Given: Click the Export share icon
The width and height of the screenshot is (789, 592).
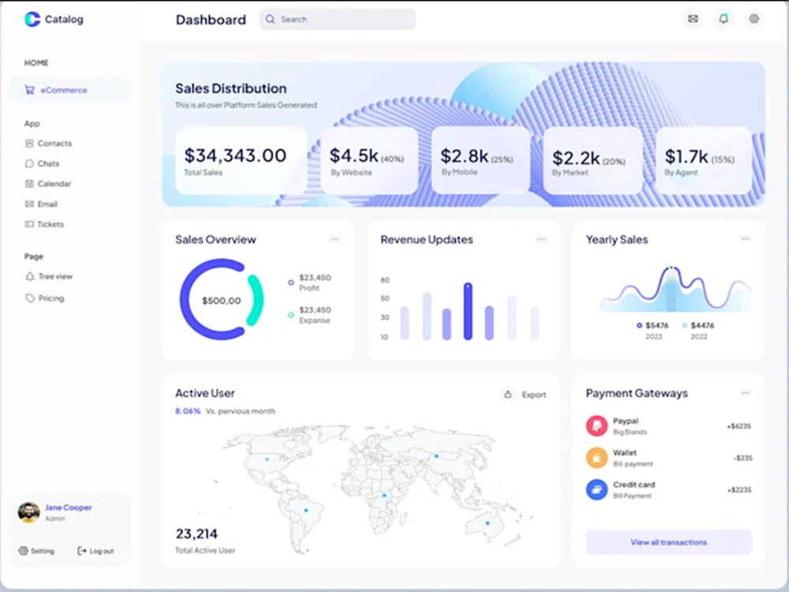Looking at the screenshot, I should [507, 395].
